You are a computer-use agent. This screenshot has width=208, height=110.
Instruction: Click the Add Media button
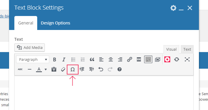pyautogui.click(x=30, y=47)
